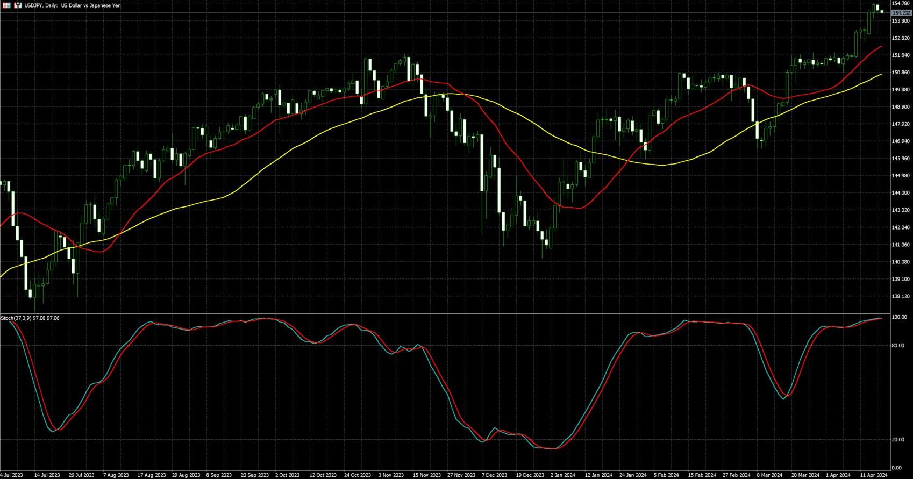Click the 0.00 stochastic scale label
The image size is (913, 479).
pos(896,468)
